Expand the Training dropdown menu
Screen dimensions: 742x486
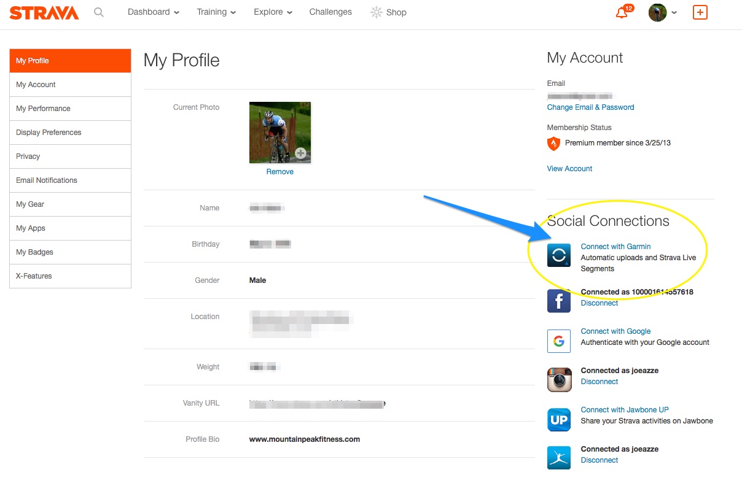(x=216, y=12)
